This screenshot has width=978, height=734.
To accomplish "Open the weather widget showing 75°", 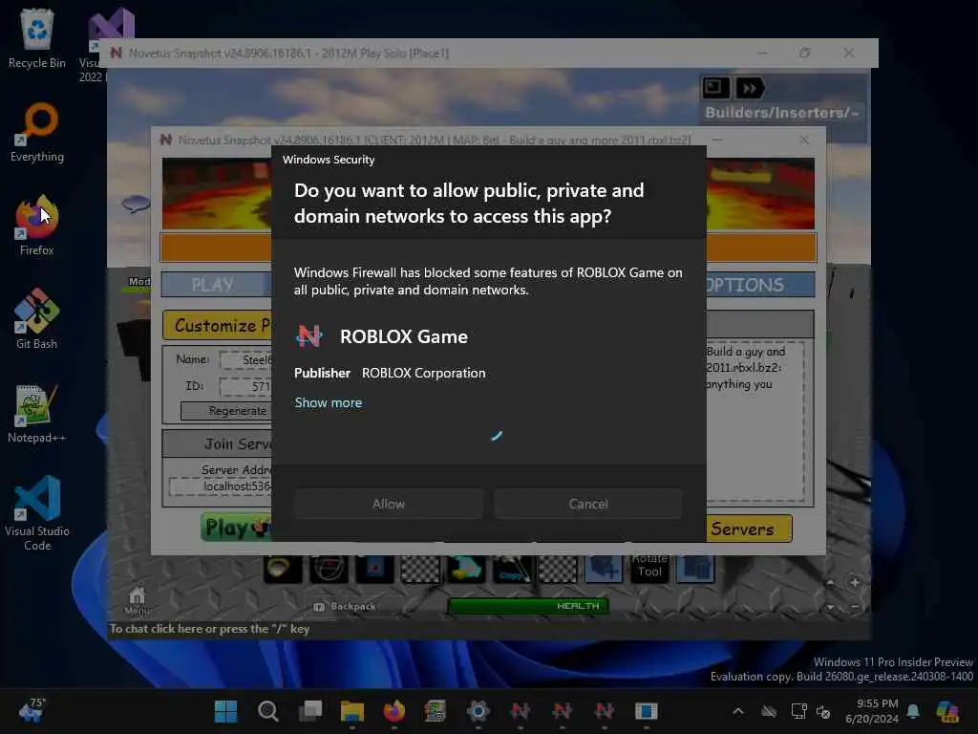I will click(32, 711).
